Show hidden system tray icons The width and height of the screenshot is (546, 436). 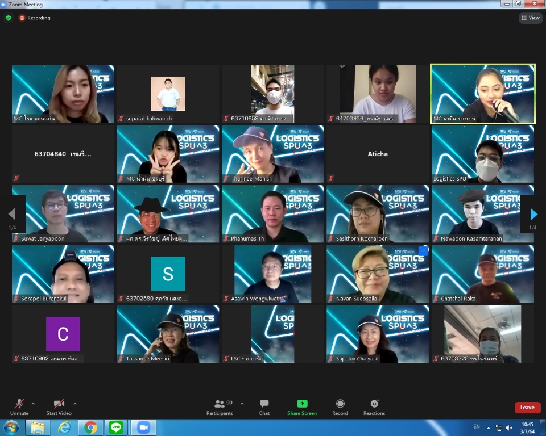(488, 427)
